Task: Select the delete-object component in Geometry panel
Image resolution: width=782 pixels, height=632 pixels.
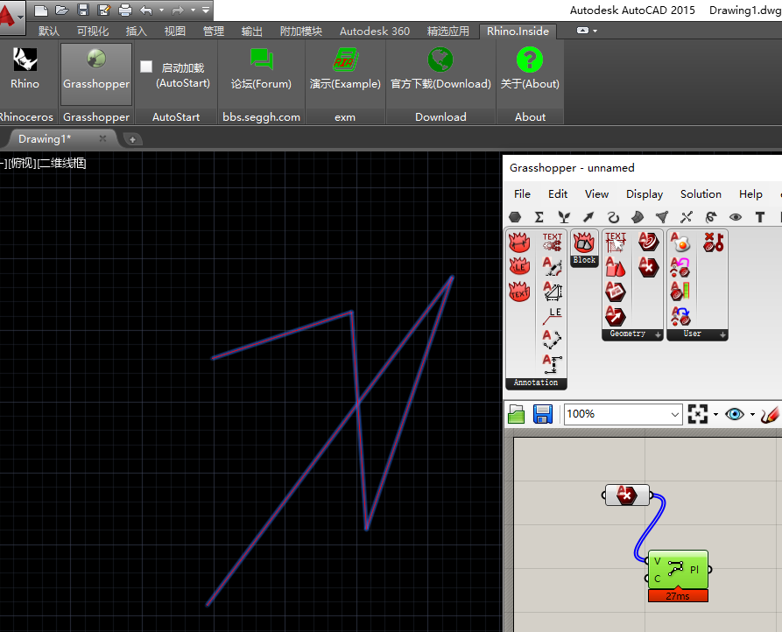Action: coord(648,267)
